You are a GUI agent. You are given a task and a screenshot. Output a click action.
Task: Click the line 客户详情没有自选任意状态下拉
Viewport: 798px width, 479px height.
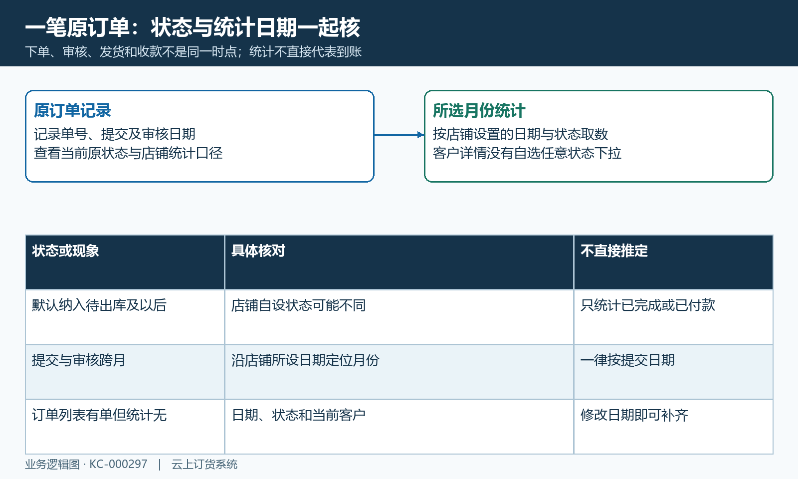coord(527,153)
